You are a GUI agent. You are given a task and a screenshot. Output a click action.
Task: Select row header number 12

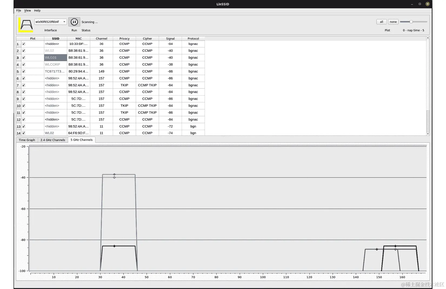pos(18,120)
